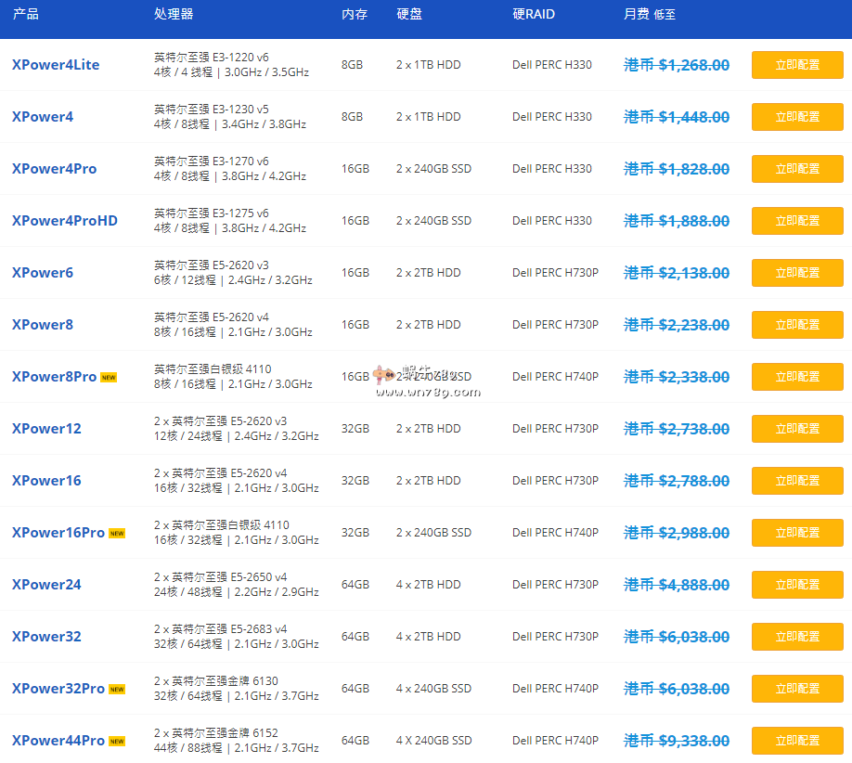Configure XPower6 using its 立即配置 button
Screen dimensions: 852x763
click(x=797, y=273)
